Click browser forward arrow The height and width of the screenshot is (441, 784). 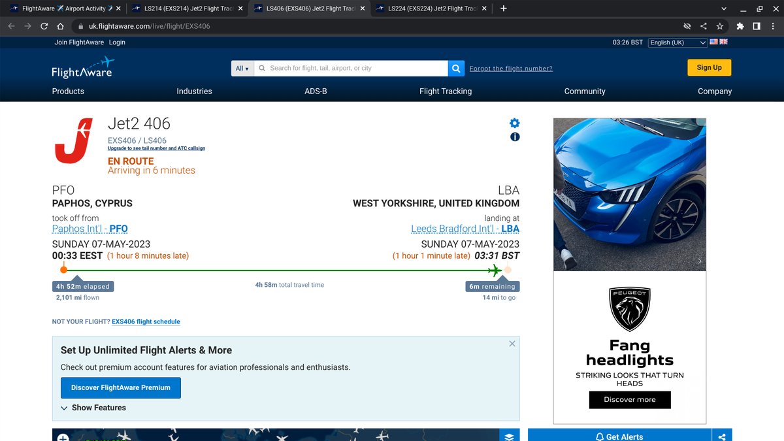(27, 26)
